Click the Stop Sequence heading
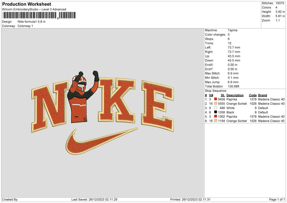The width and height of the screenshot is (287, 203). (x=216, y=91)
